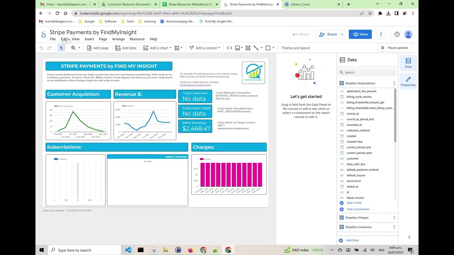Insert an image using the image icon
Viewport: 454px width, 255px height.
(x=238, y=48)
